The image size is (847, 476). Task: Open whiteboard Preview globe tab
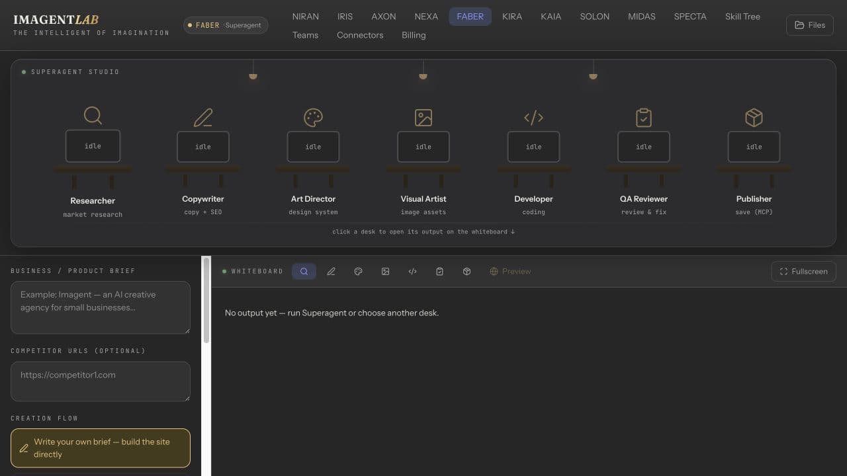pos(510,271)
